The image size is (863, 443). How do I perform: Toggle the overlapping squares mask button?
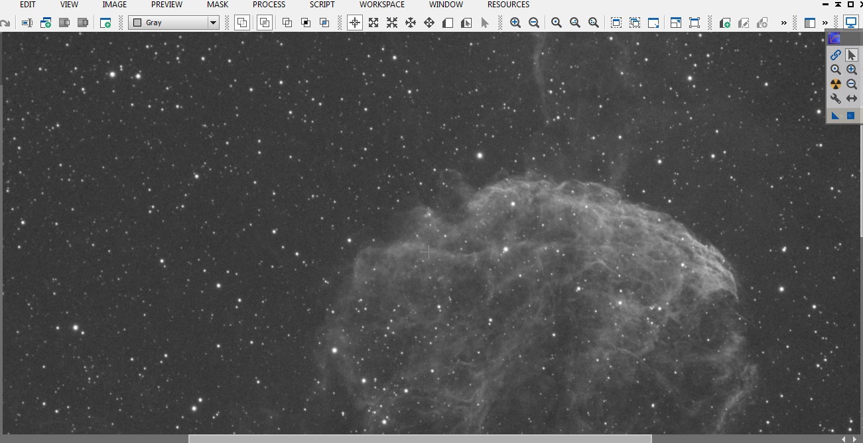tap(242, 23)
